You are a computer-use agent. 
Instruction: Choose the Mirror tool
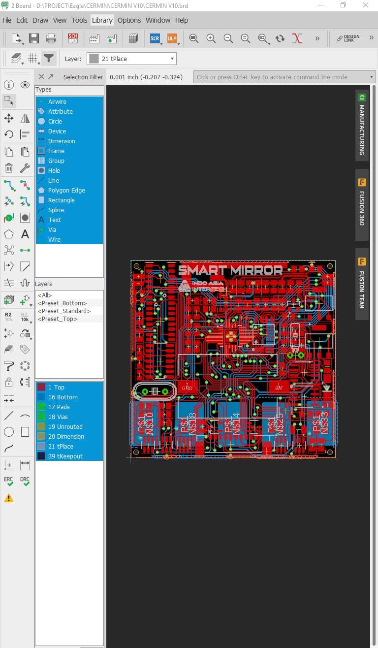point(25,118)
